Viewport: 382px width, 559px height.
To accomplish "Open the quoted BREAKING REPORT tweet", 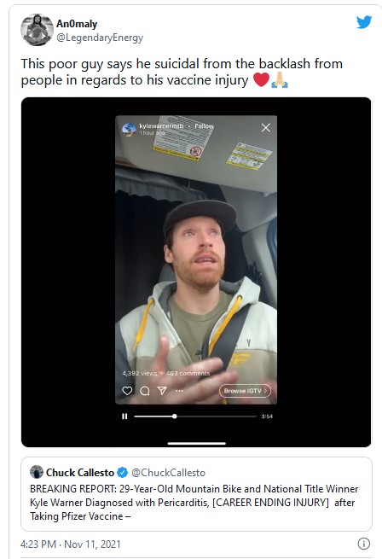I will pyautogui.click(x=196, y=494).
